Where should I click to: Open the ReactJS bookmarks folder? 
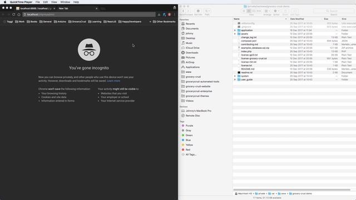pos(110,22)
